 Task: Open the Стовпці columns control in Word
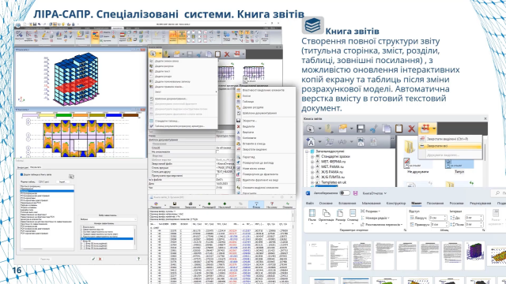point(353,215)
